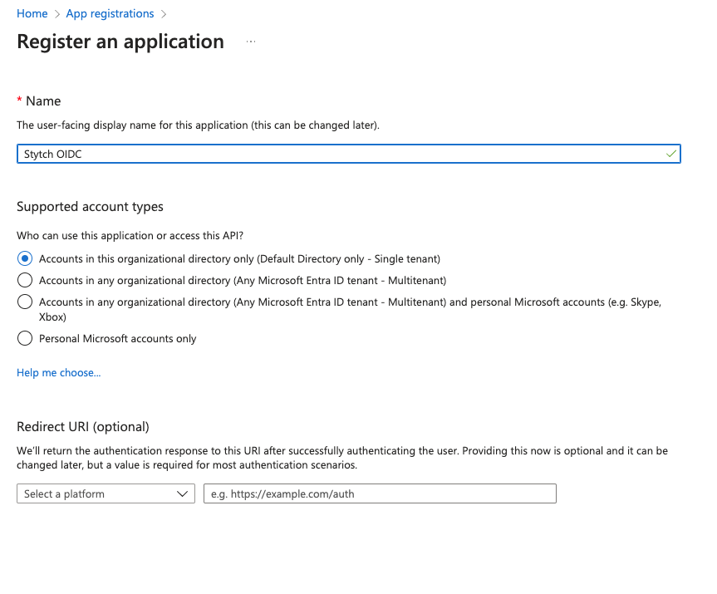The image size is (717, 594).
Task: Click the Register an application heading
Action: [120, 42]
